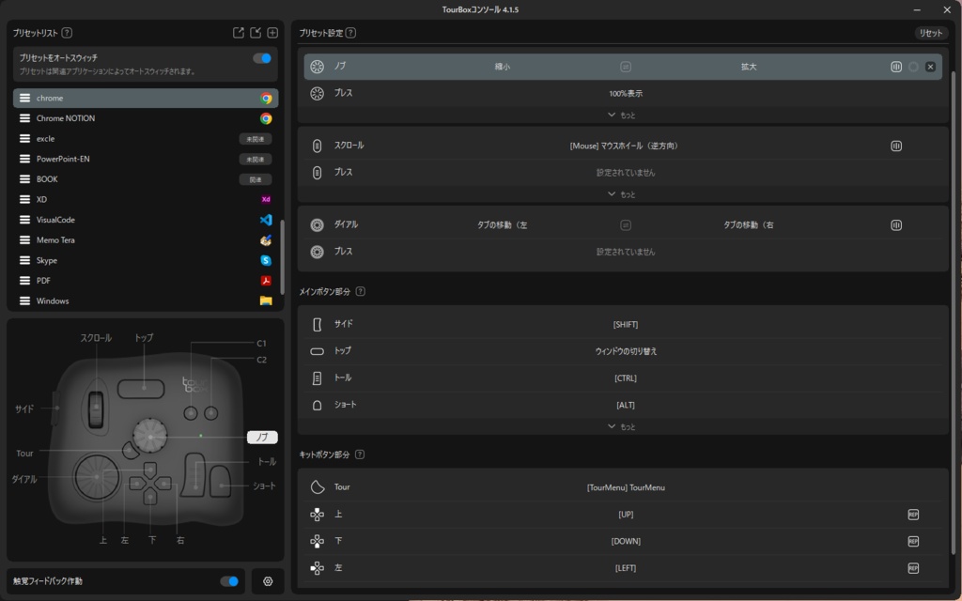The image size is (962, 601).
Task: Click the Skype icon on Skype preset
Action: (266, 260)
